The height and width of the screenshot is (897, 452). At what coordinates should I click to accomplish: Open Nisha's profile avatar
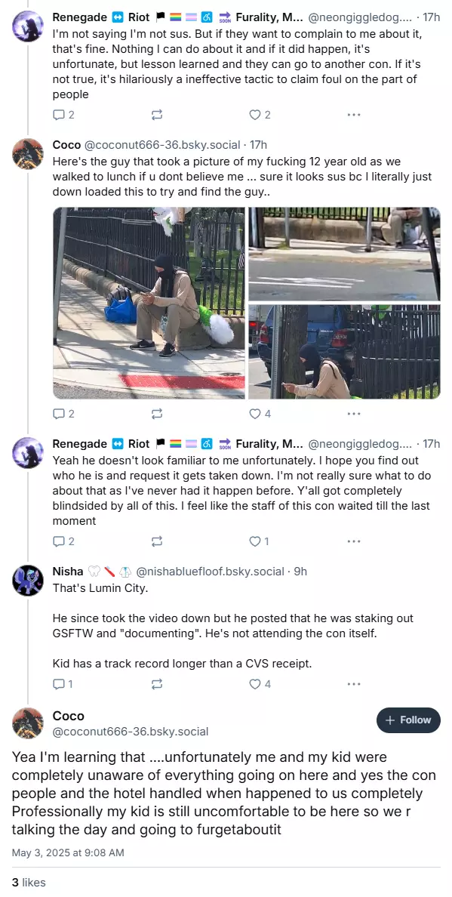(27, 581)
